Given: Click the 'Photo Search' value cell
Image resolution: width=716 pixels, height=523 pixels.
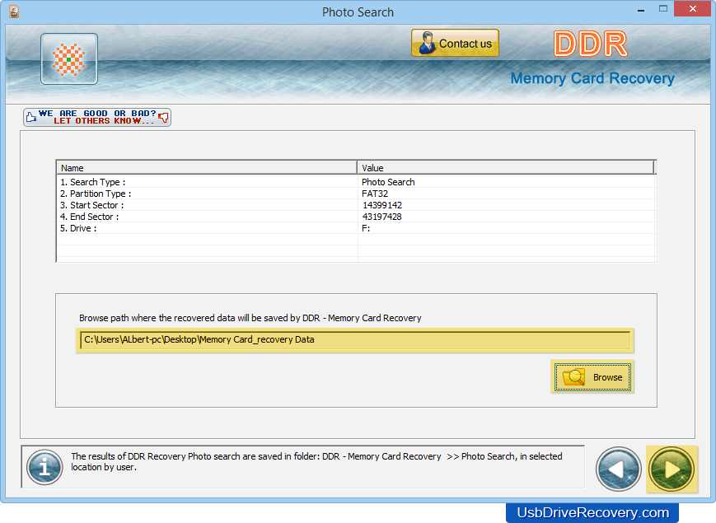Looking at the screenshot, I should tap(388, 182).
